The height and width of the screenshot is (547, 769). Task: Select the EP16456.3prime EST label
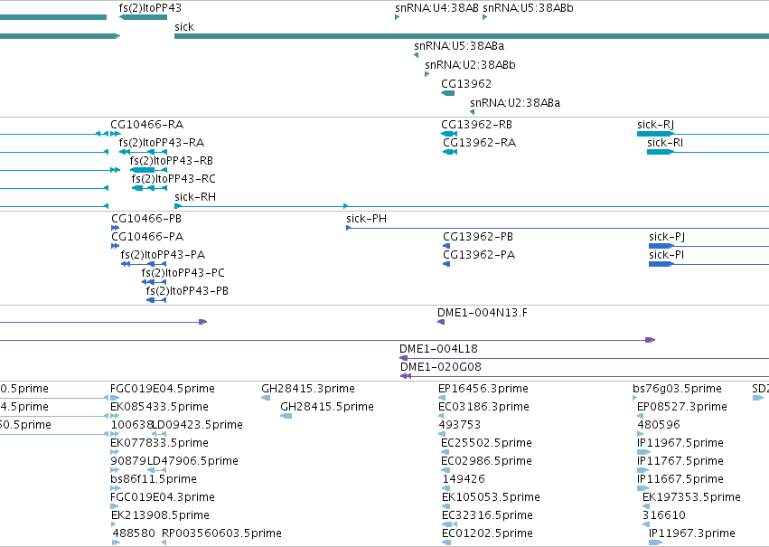pos(483,389)
